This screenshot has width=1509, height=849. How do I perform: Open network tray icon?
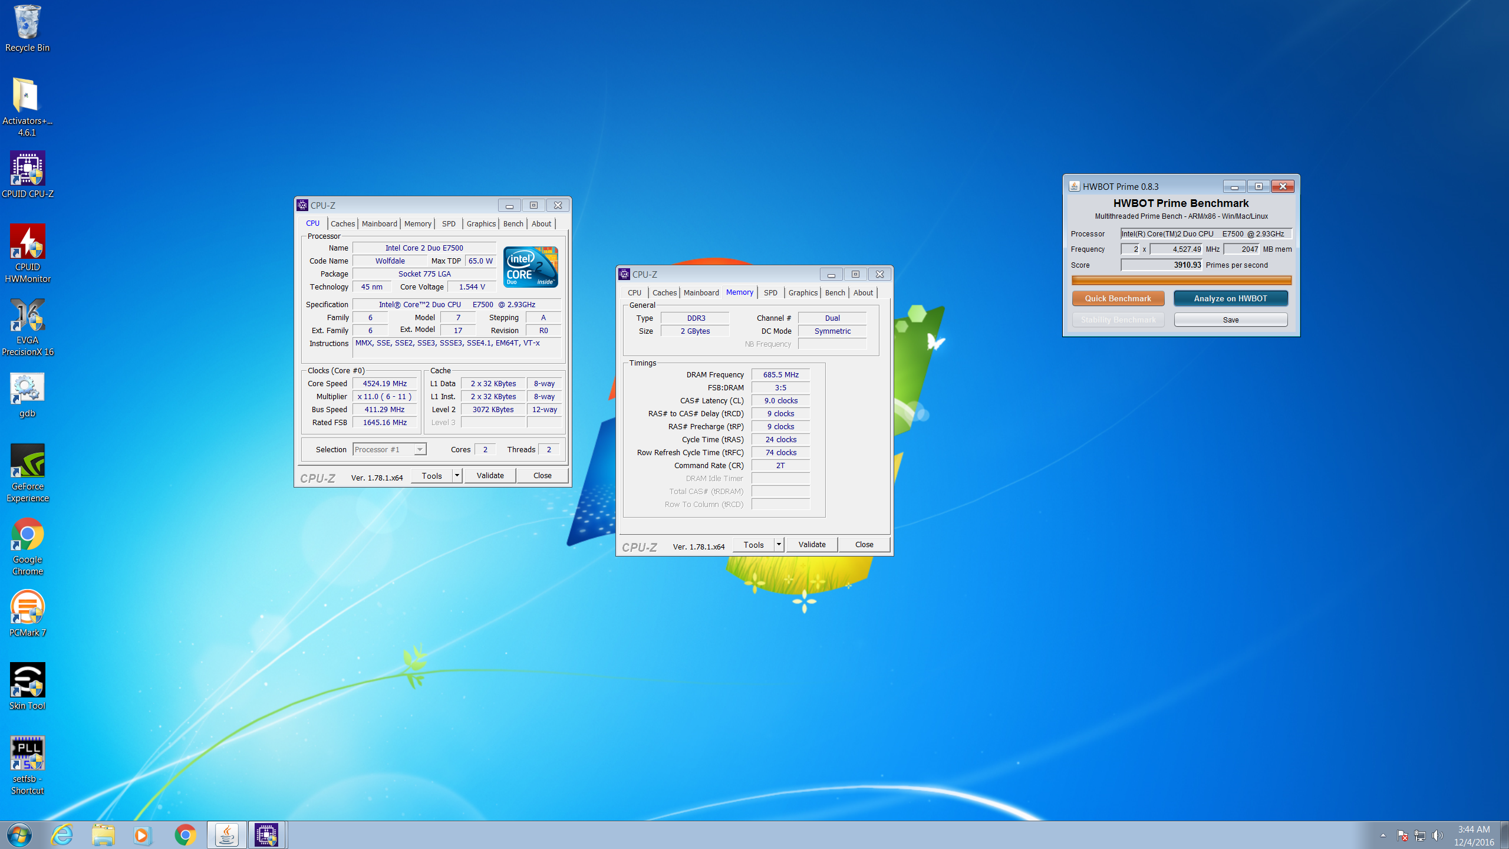[1420, 835]
